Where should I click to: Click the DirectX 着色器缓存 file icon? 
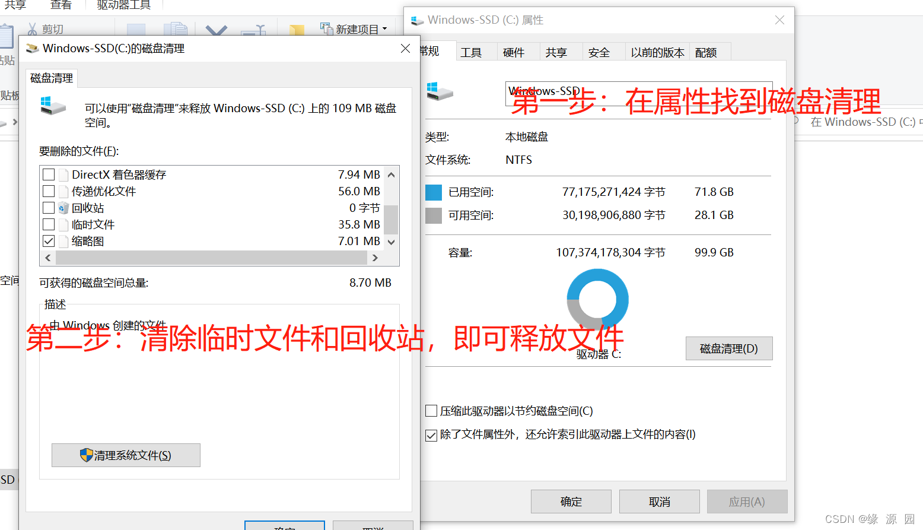click(63, 174)
